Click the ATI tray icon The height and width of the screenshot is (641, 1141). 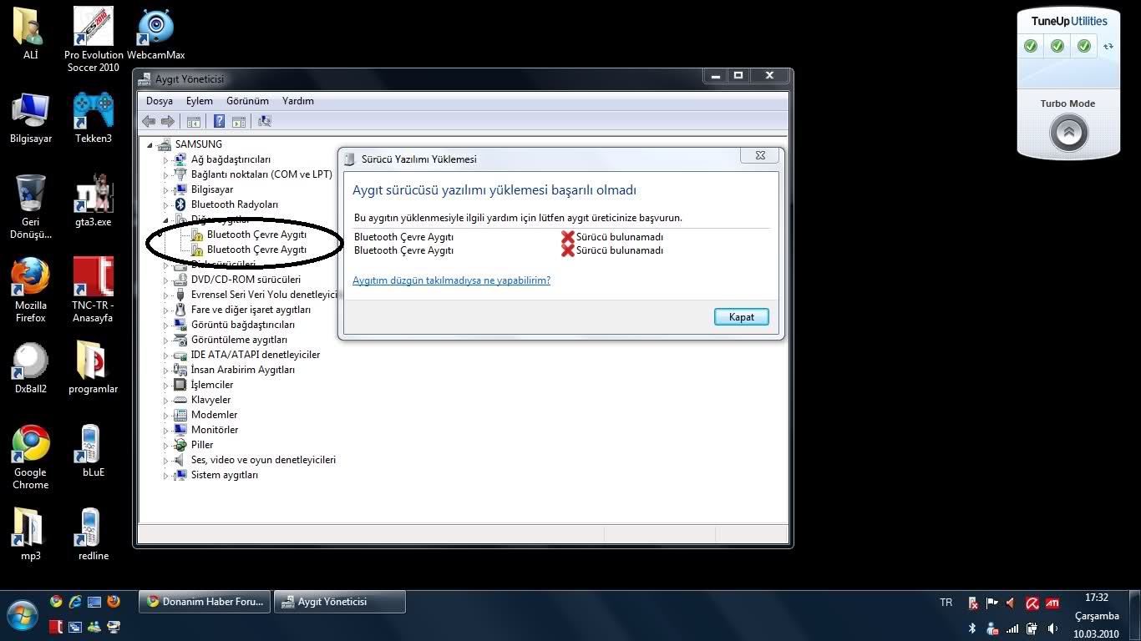click(x=1052, y=603)
